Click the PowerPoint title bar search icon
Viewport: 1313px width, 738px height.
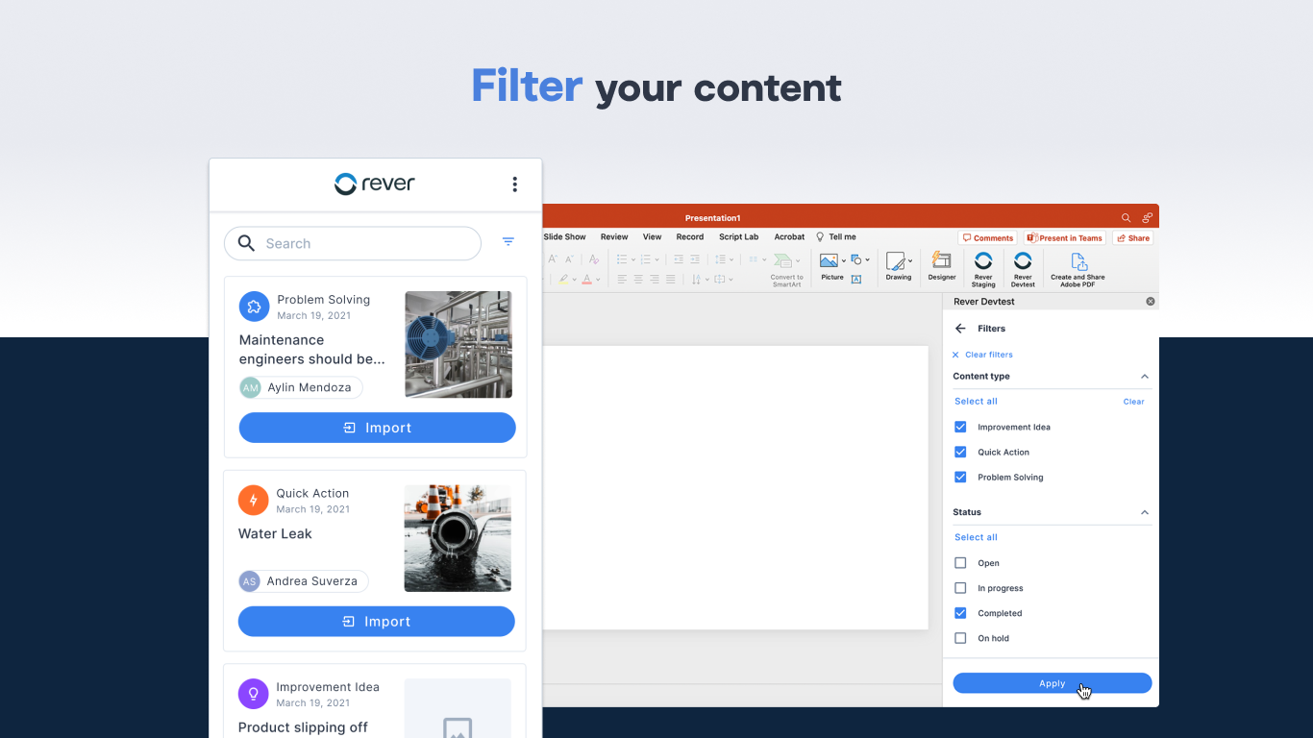(1127, 218)
